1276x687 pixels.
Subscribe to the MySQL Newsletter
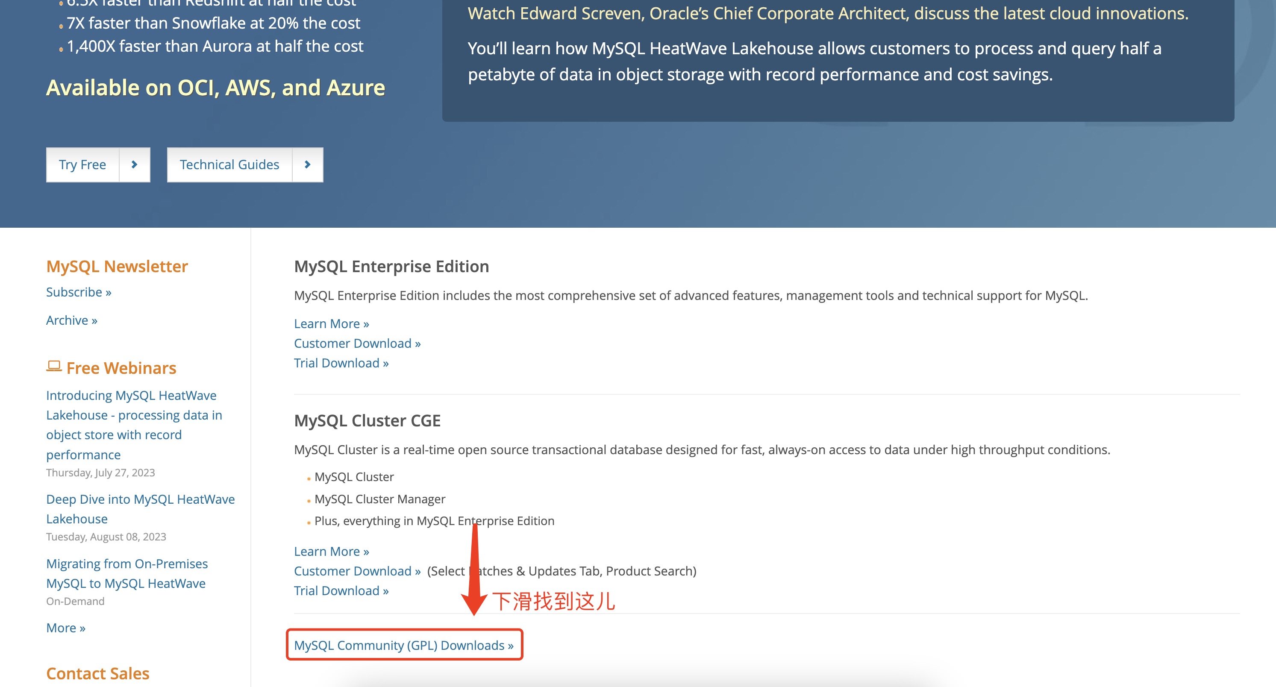tap(78, 292)
